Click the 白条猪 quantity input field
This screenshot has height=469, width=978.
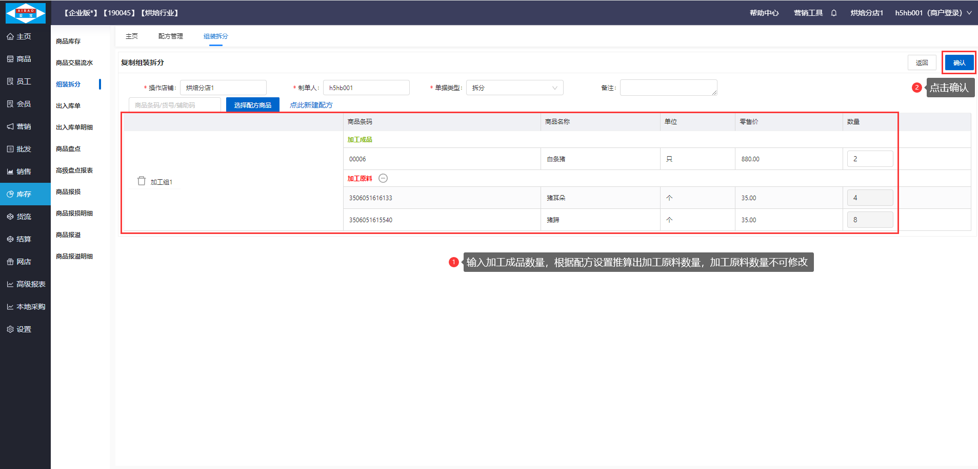click(869, 159)
